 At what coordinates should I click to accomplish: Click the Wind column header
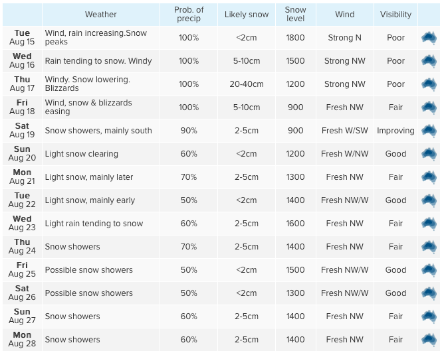pyautogui.click(x=345, y=15)
